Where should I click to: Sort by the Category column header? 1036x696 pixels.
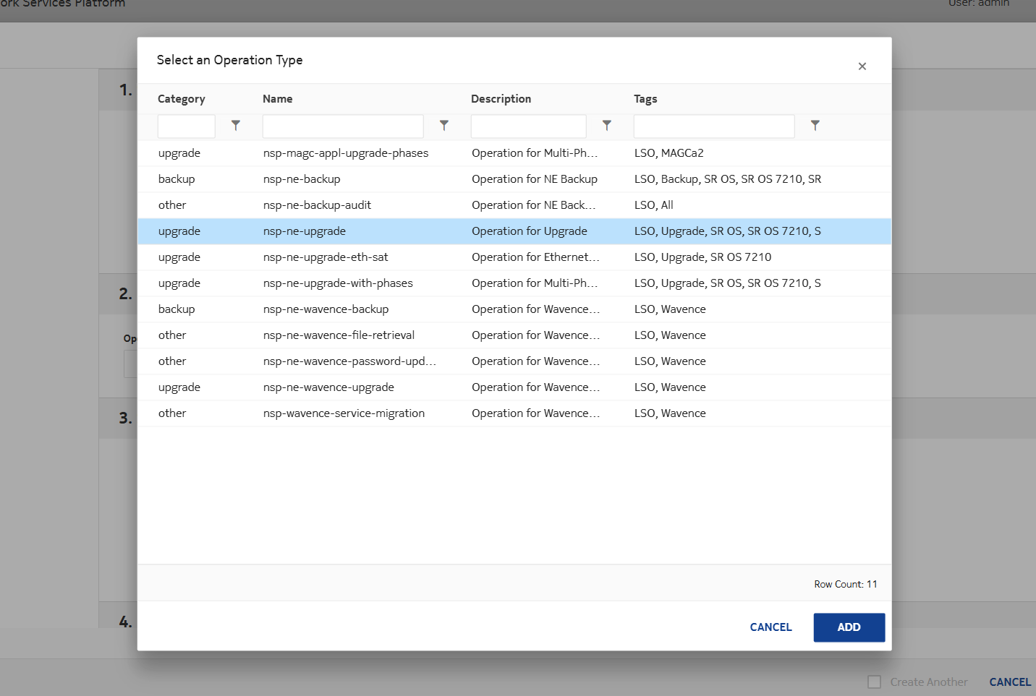pos(182,99)
